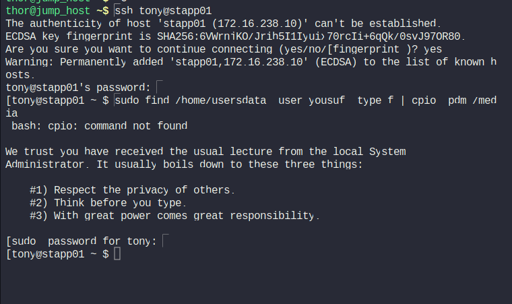Click the 'bash: cpio: command not found' error
The height and width of the screenshot is (304, 512).
[99, 125]
